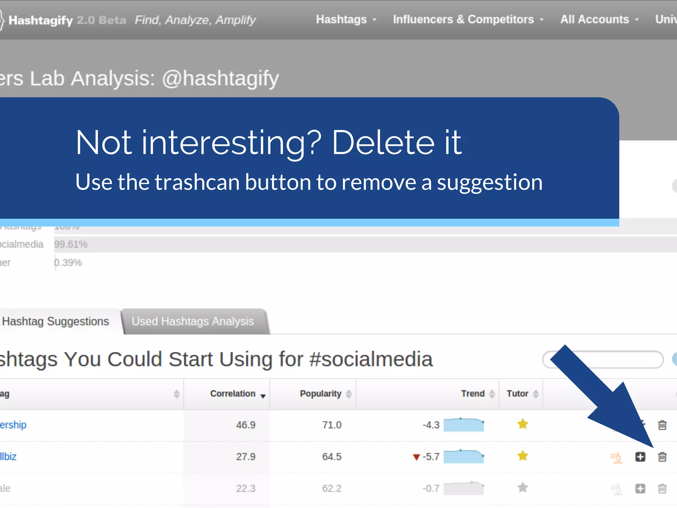Viewport: 677px width, 508px height.
Task: Click the 'Could Start Using for #socialmedia' heading
Action: pyautogui.click(x=270, y=359)
